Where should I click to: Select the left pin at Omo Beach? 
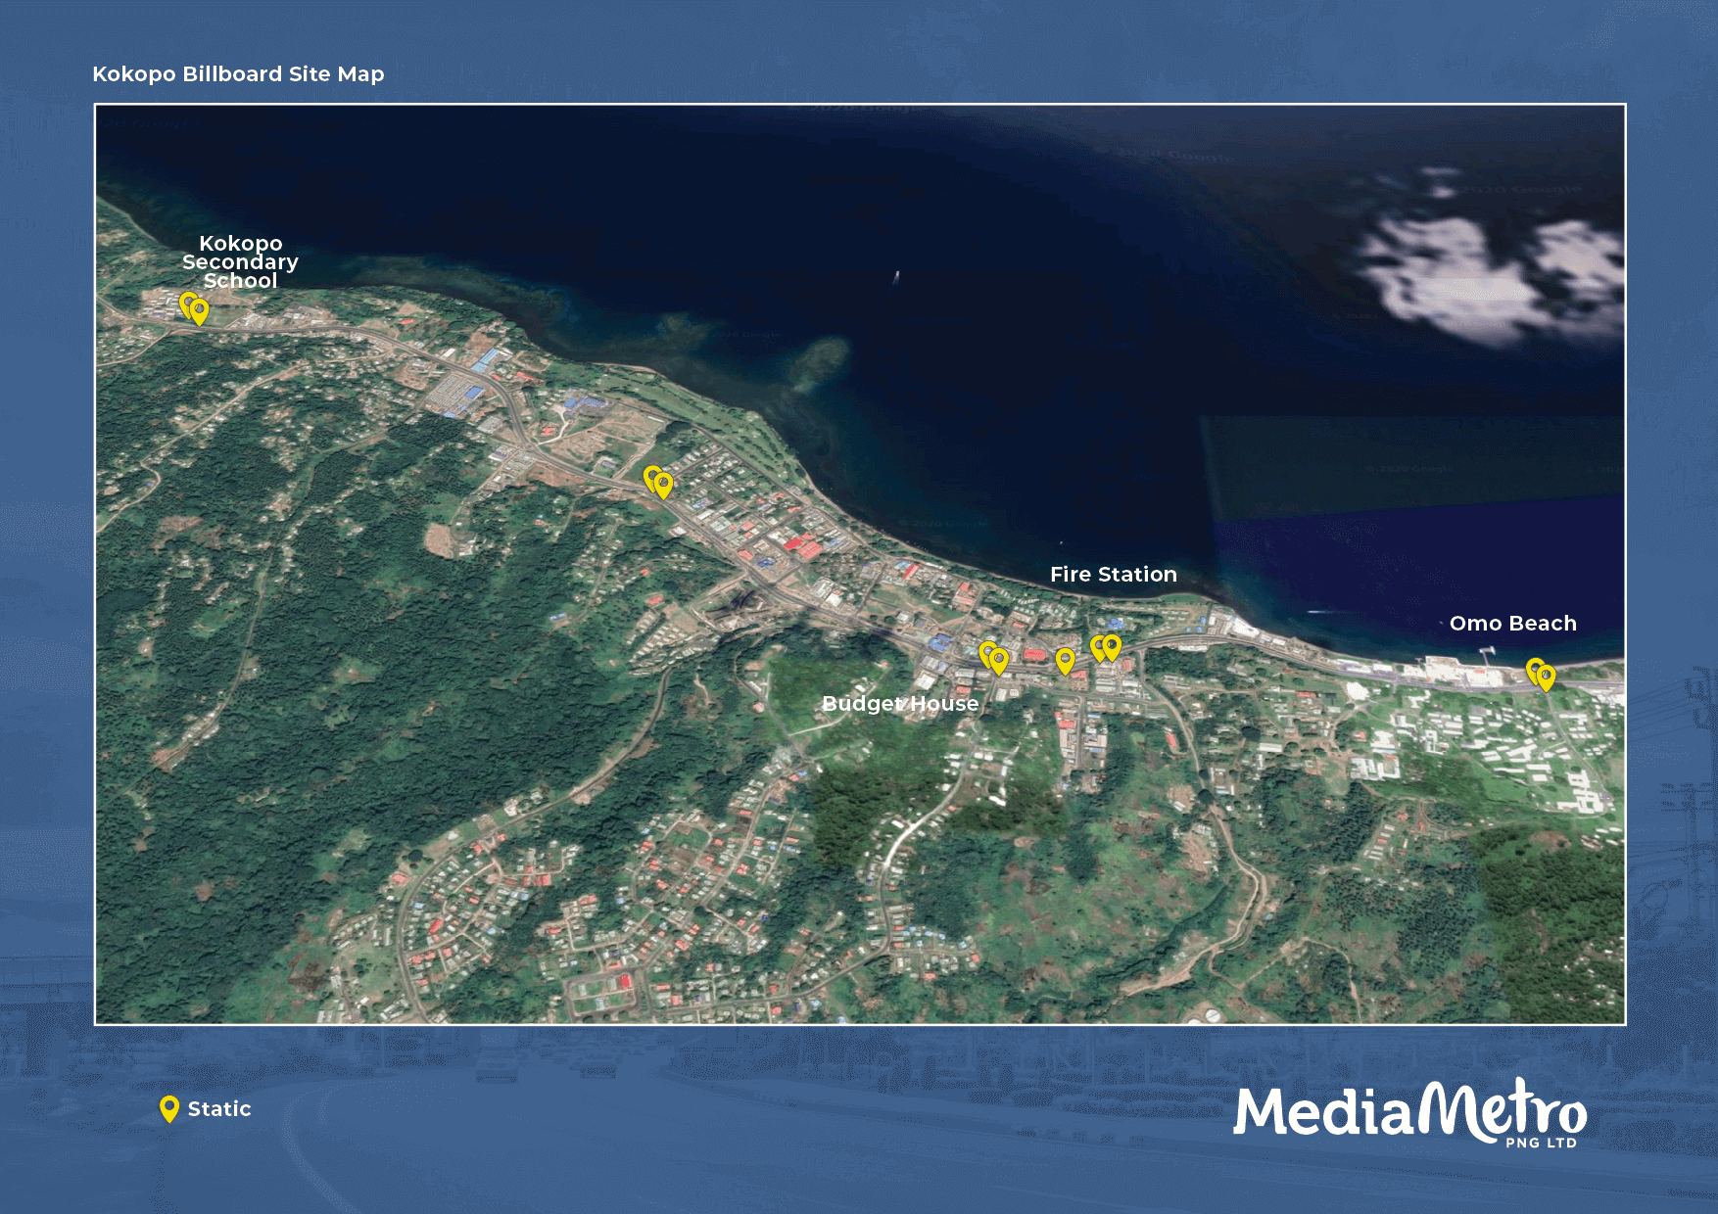[x=1534, y=669]
